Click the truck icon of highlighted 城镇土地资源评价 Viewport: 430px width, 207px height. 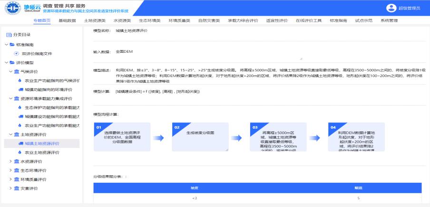click(x=20, y=143)
